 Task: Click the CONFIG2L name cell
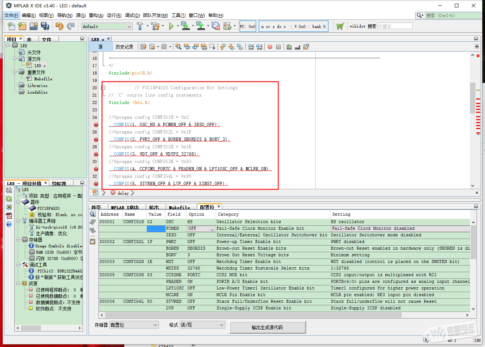pyautogui.click(x=134, y=242)
